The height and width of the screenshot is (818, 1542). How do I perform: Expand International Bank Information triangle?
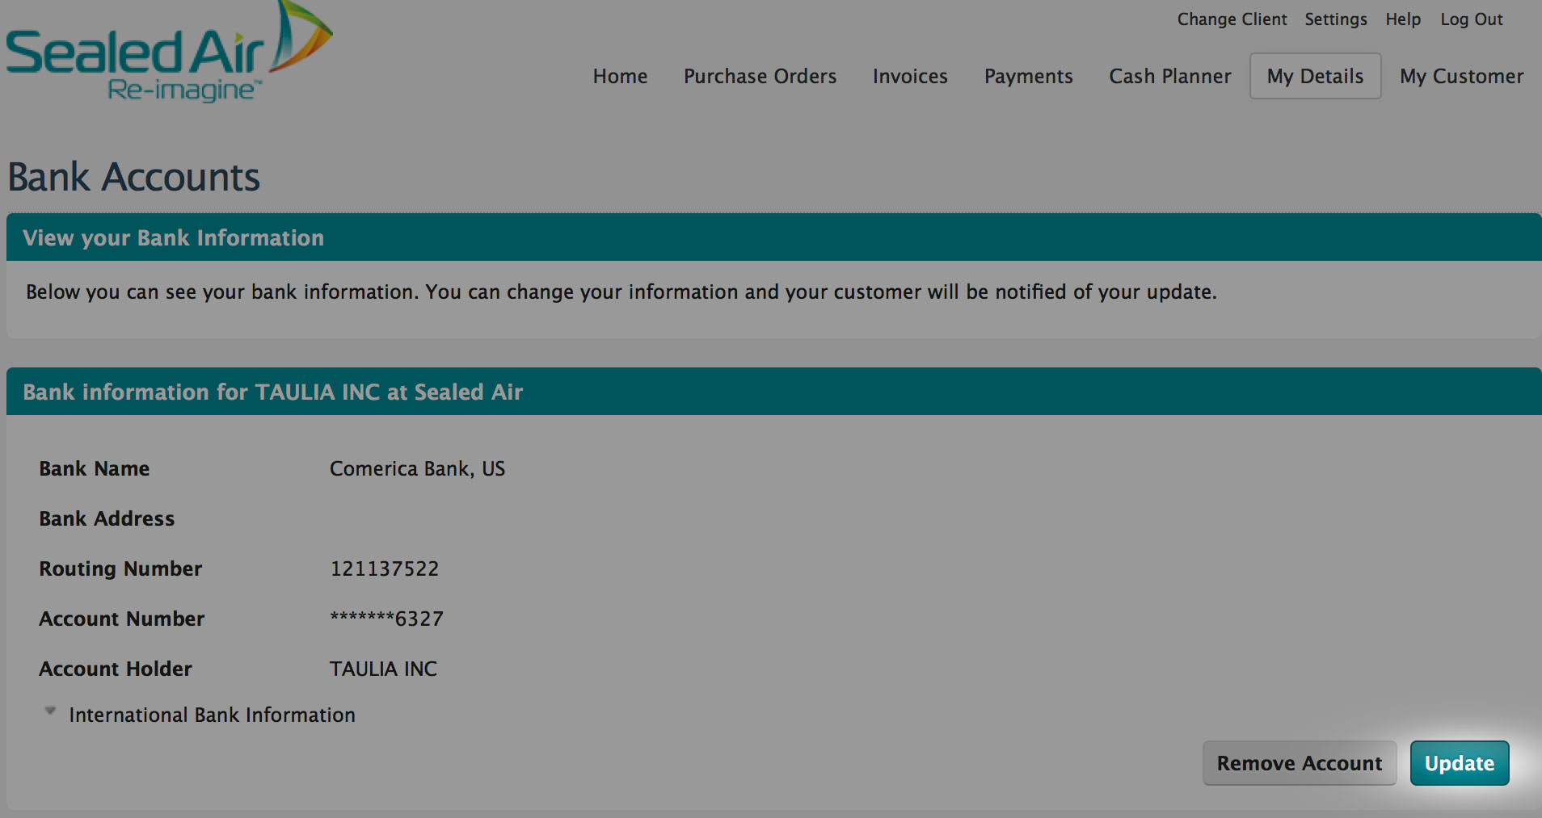50,711
